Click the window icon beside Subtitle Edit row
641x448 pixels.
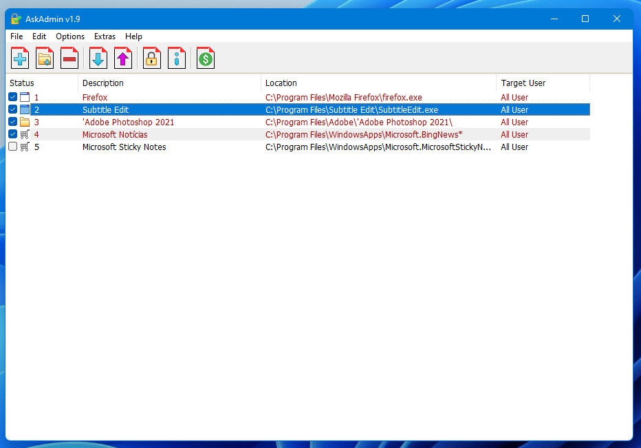point(25,109)
